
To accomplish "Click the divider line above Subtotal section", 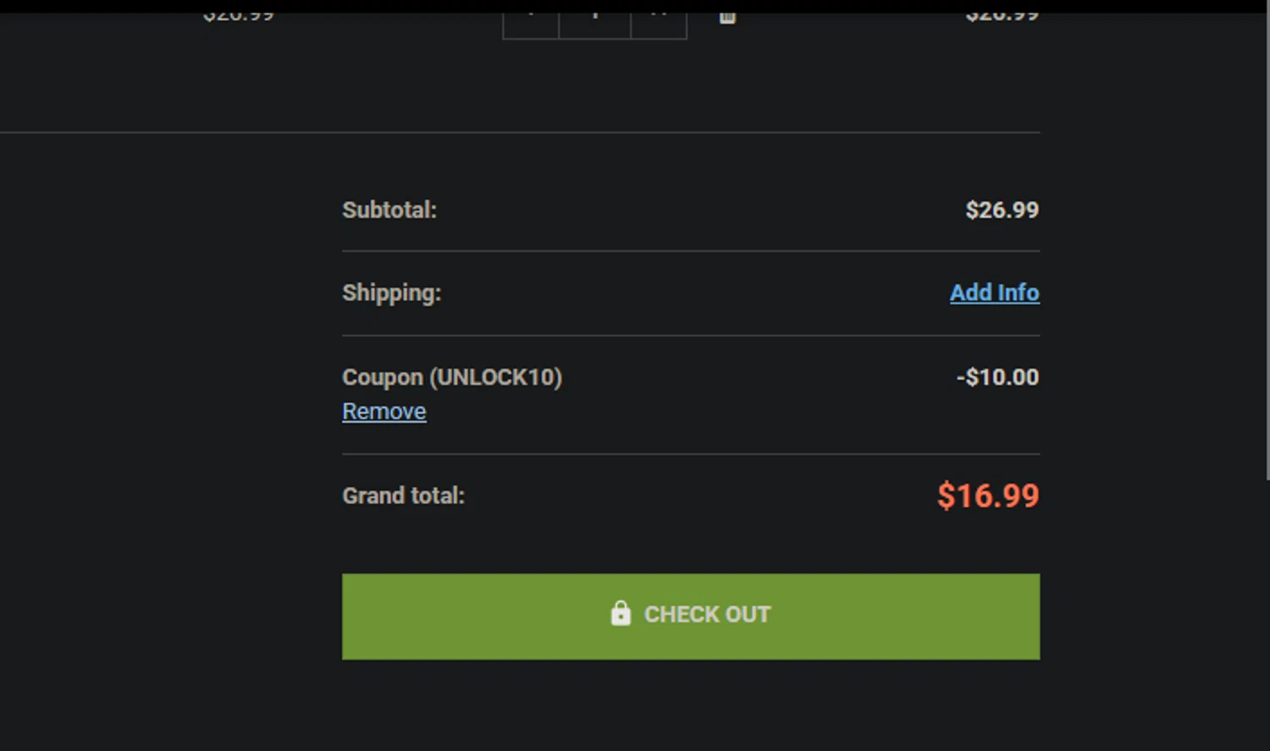I will (520, 132).
